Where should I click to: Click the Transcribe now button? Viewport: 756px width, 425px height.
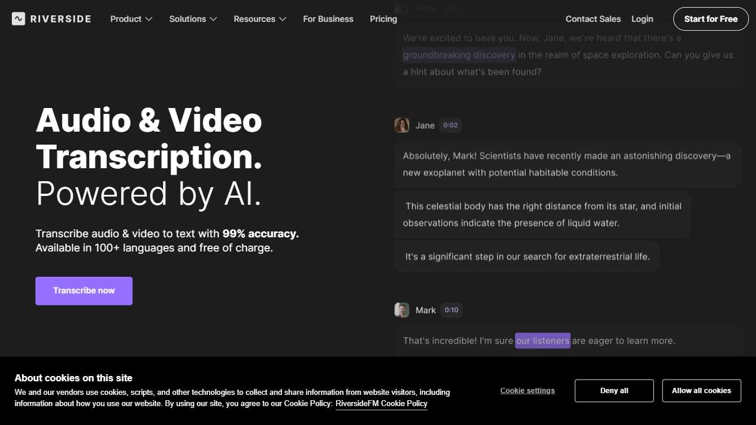(84, 290)
